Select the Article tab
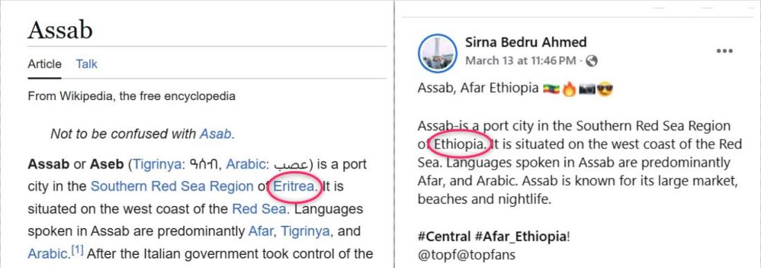761x268 pixels. pyautogui.click(x=45, y=64)
